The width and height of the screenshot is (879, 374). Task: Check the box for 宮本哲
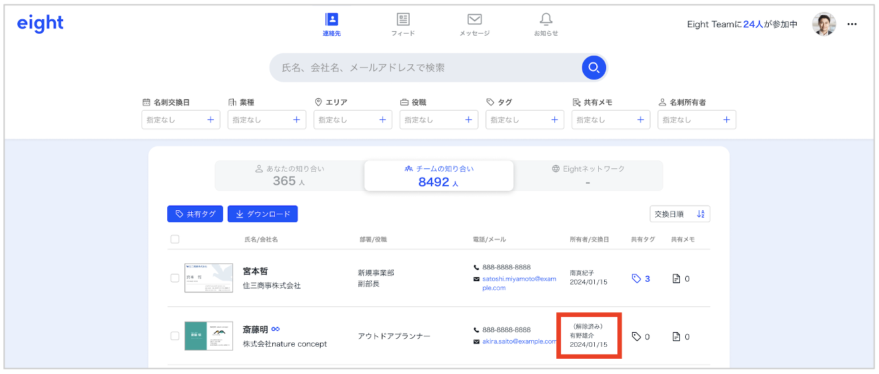175,279
